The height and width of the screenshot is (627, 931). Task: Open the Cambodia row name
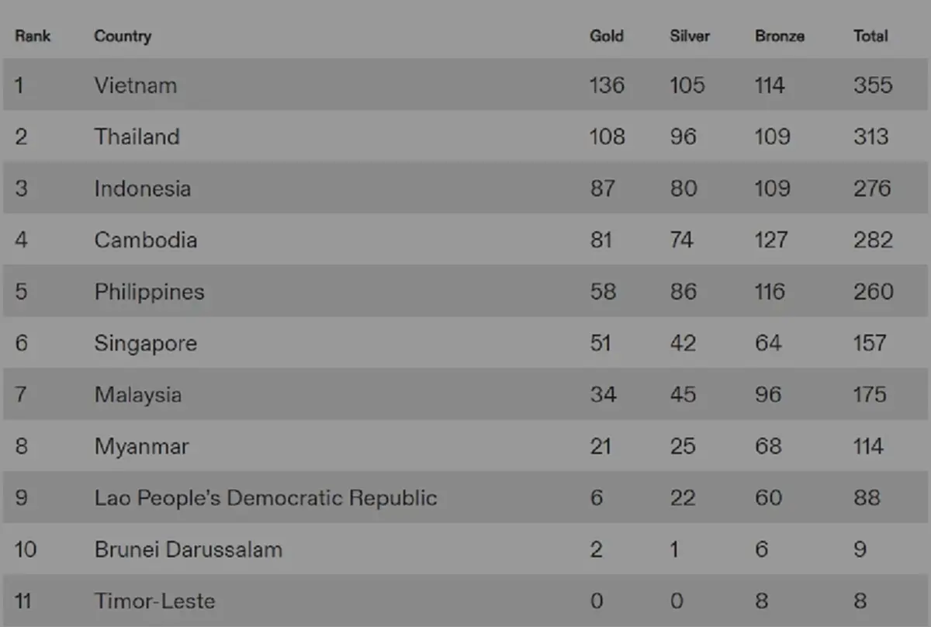tap(146, 240)
